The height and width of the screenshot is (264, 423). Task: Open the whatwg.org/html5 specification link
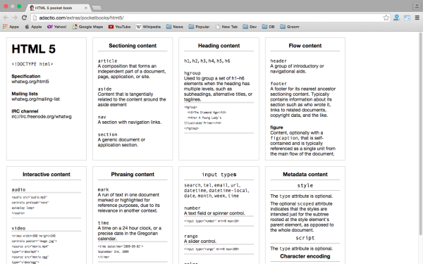click(x=30, y=82)
